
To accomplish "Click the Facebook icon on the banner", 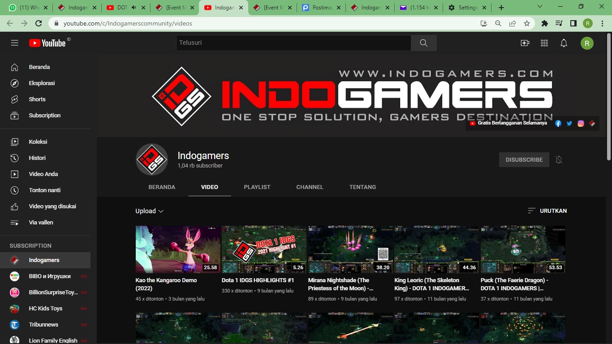I will [x=558, y=123].
